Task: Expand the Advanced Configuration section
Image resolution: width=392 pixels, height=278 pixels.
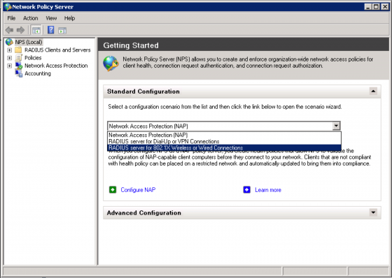Action: tap(373, 212)
